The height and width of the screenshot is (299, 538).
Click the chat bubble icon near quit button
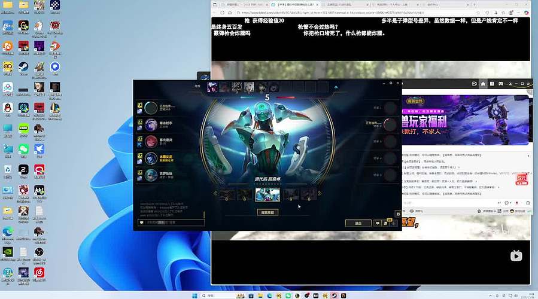pos(378,223)
